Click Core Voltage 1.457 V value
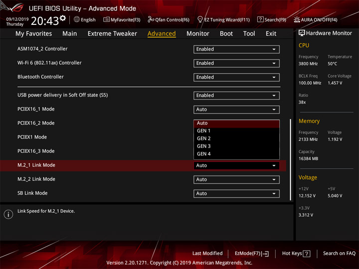The width and height of the screenshot is (359, 269). 335,83
